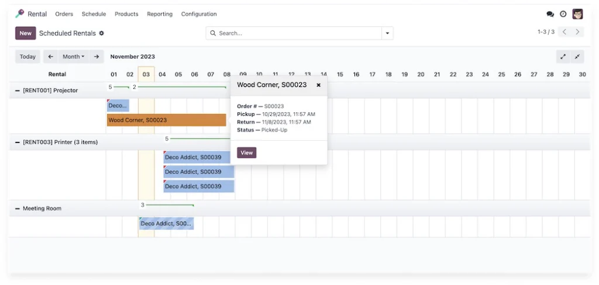Viewport: 599px width, 285px height.
Task: Select the short Deco... bar under Projector
Action: click(118, 105)
